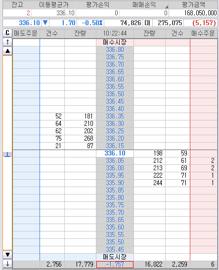Click buy order cell at 336.00
The image size is (219, 270).
[x=204, y=168]
